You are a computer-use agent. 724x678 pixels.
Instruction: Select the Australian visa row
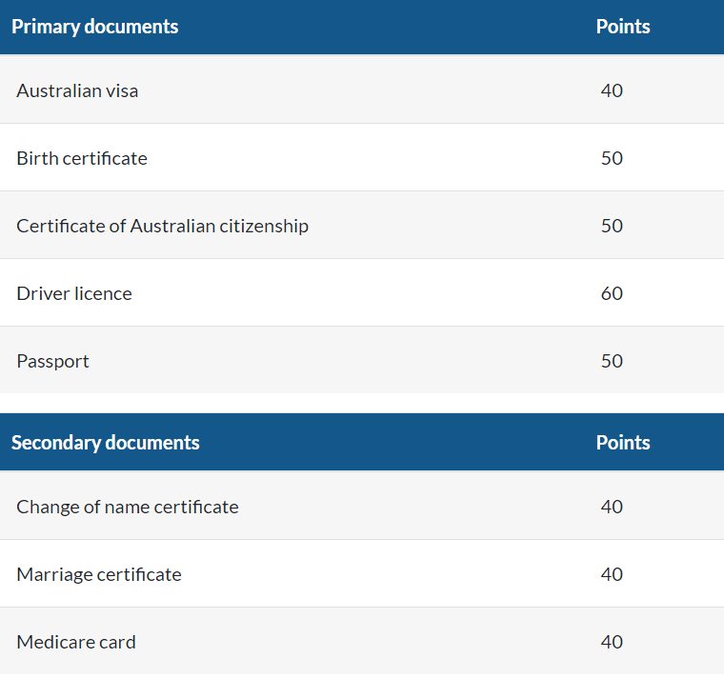362,90
